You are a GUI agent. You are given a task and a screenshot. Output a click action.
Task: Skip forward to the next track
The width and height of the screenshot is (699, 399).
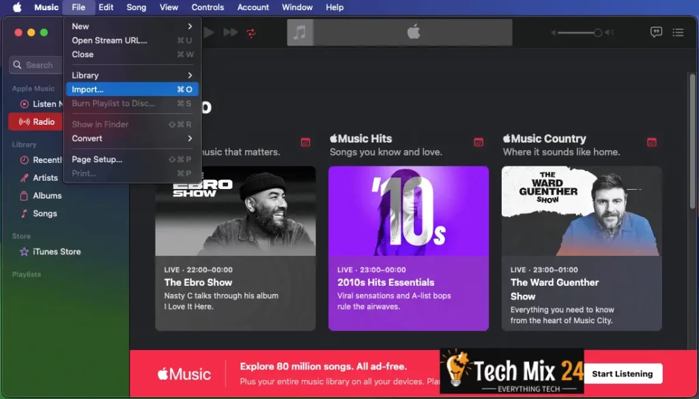pos(230,32)
